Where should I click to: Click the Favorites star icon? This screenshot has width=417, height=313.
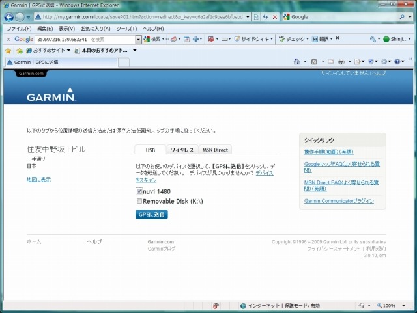point(8,51)
